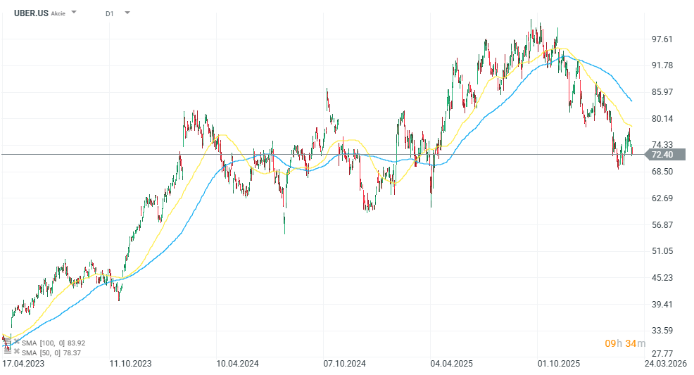The width and height of the screenshot is (694, 375).
Task: Open settings icon beside SMA 50 legend
Action: 8,352
